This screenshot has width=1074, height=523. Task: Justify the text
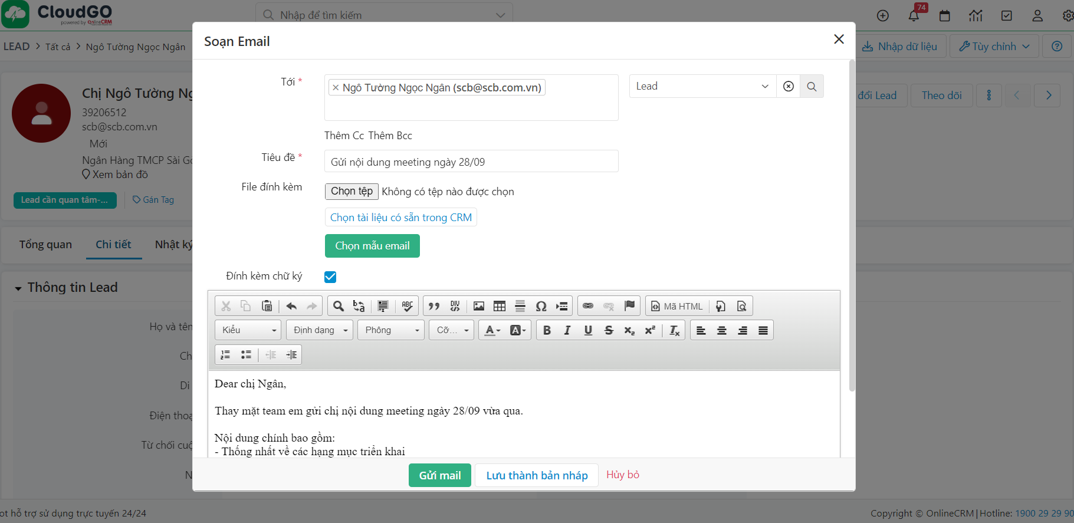tap(763, 330)
